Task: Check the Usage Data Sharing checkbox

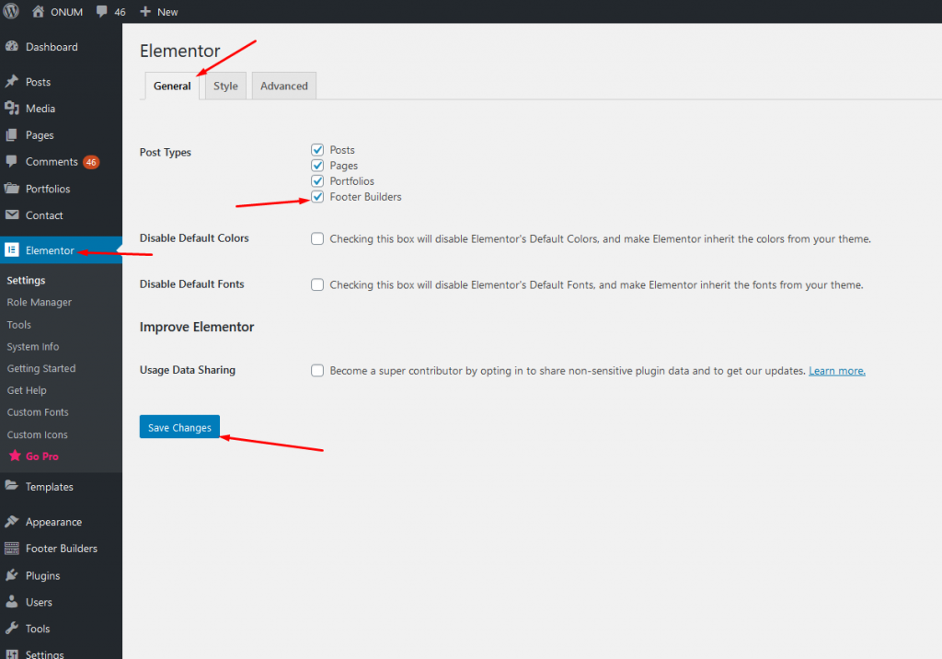Action: click(317, 370)
